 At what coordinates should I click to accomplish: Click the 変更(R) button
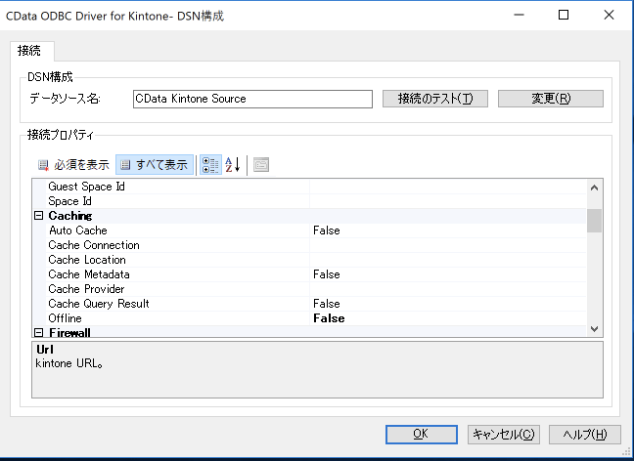551,99
